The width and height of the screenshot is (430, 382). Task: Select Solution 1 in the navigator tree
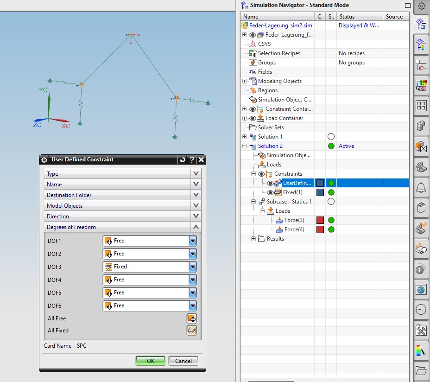(270, 137)
